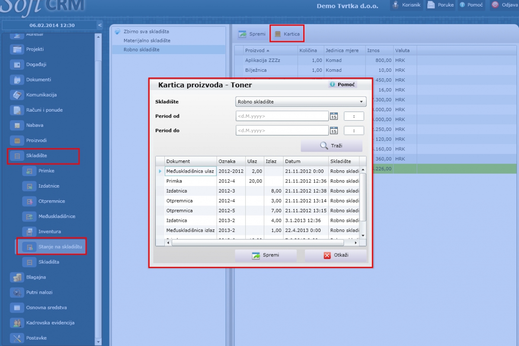This screenshot has width=519, height=346.
Task: Open the Period do calendar picker
Action: tap(334, 131)
